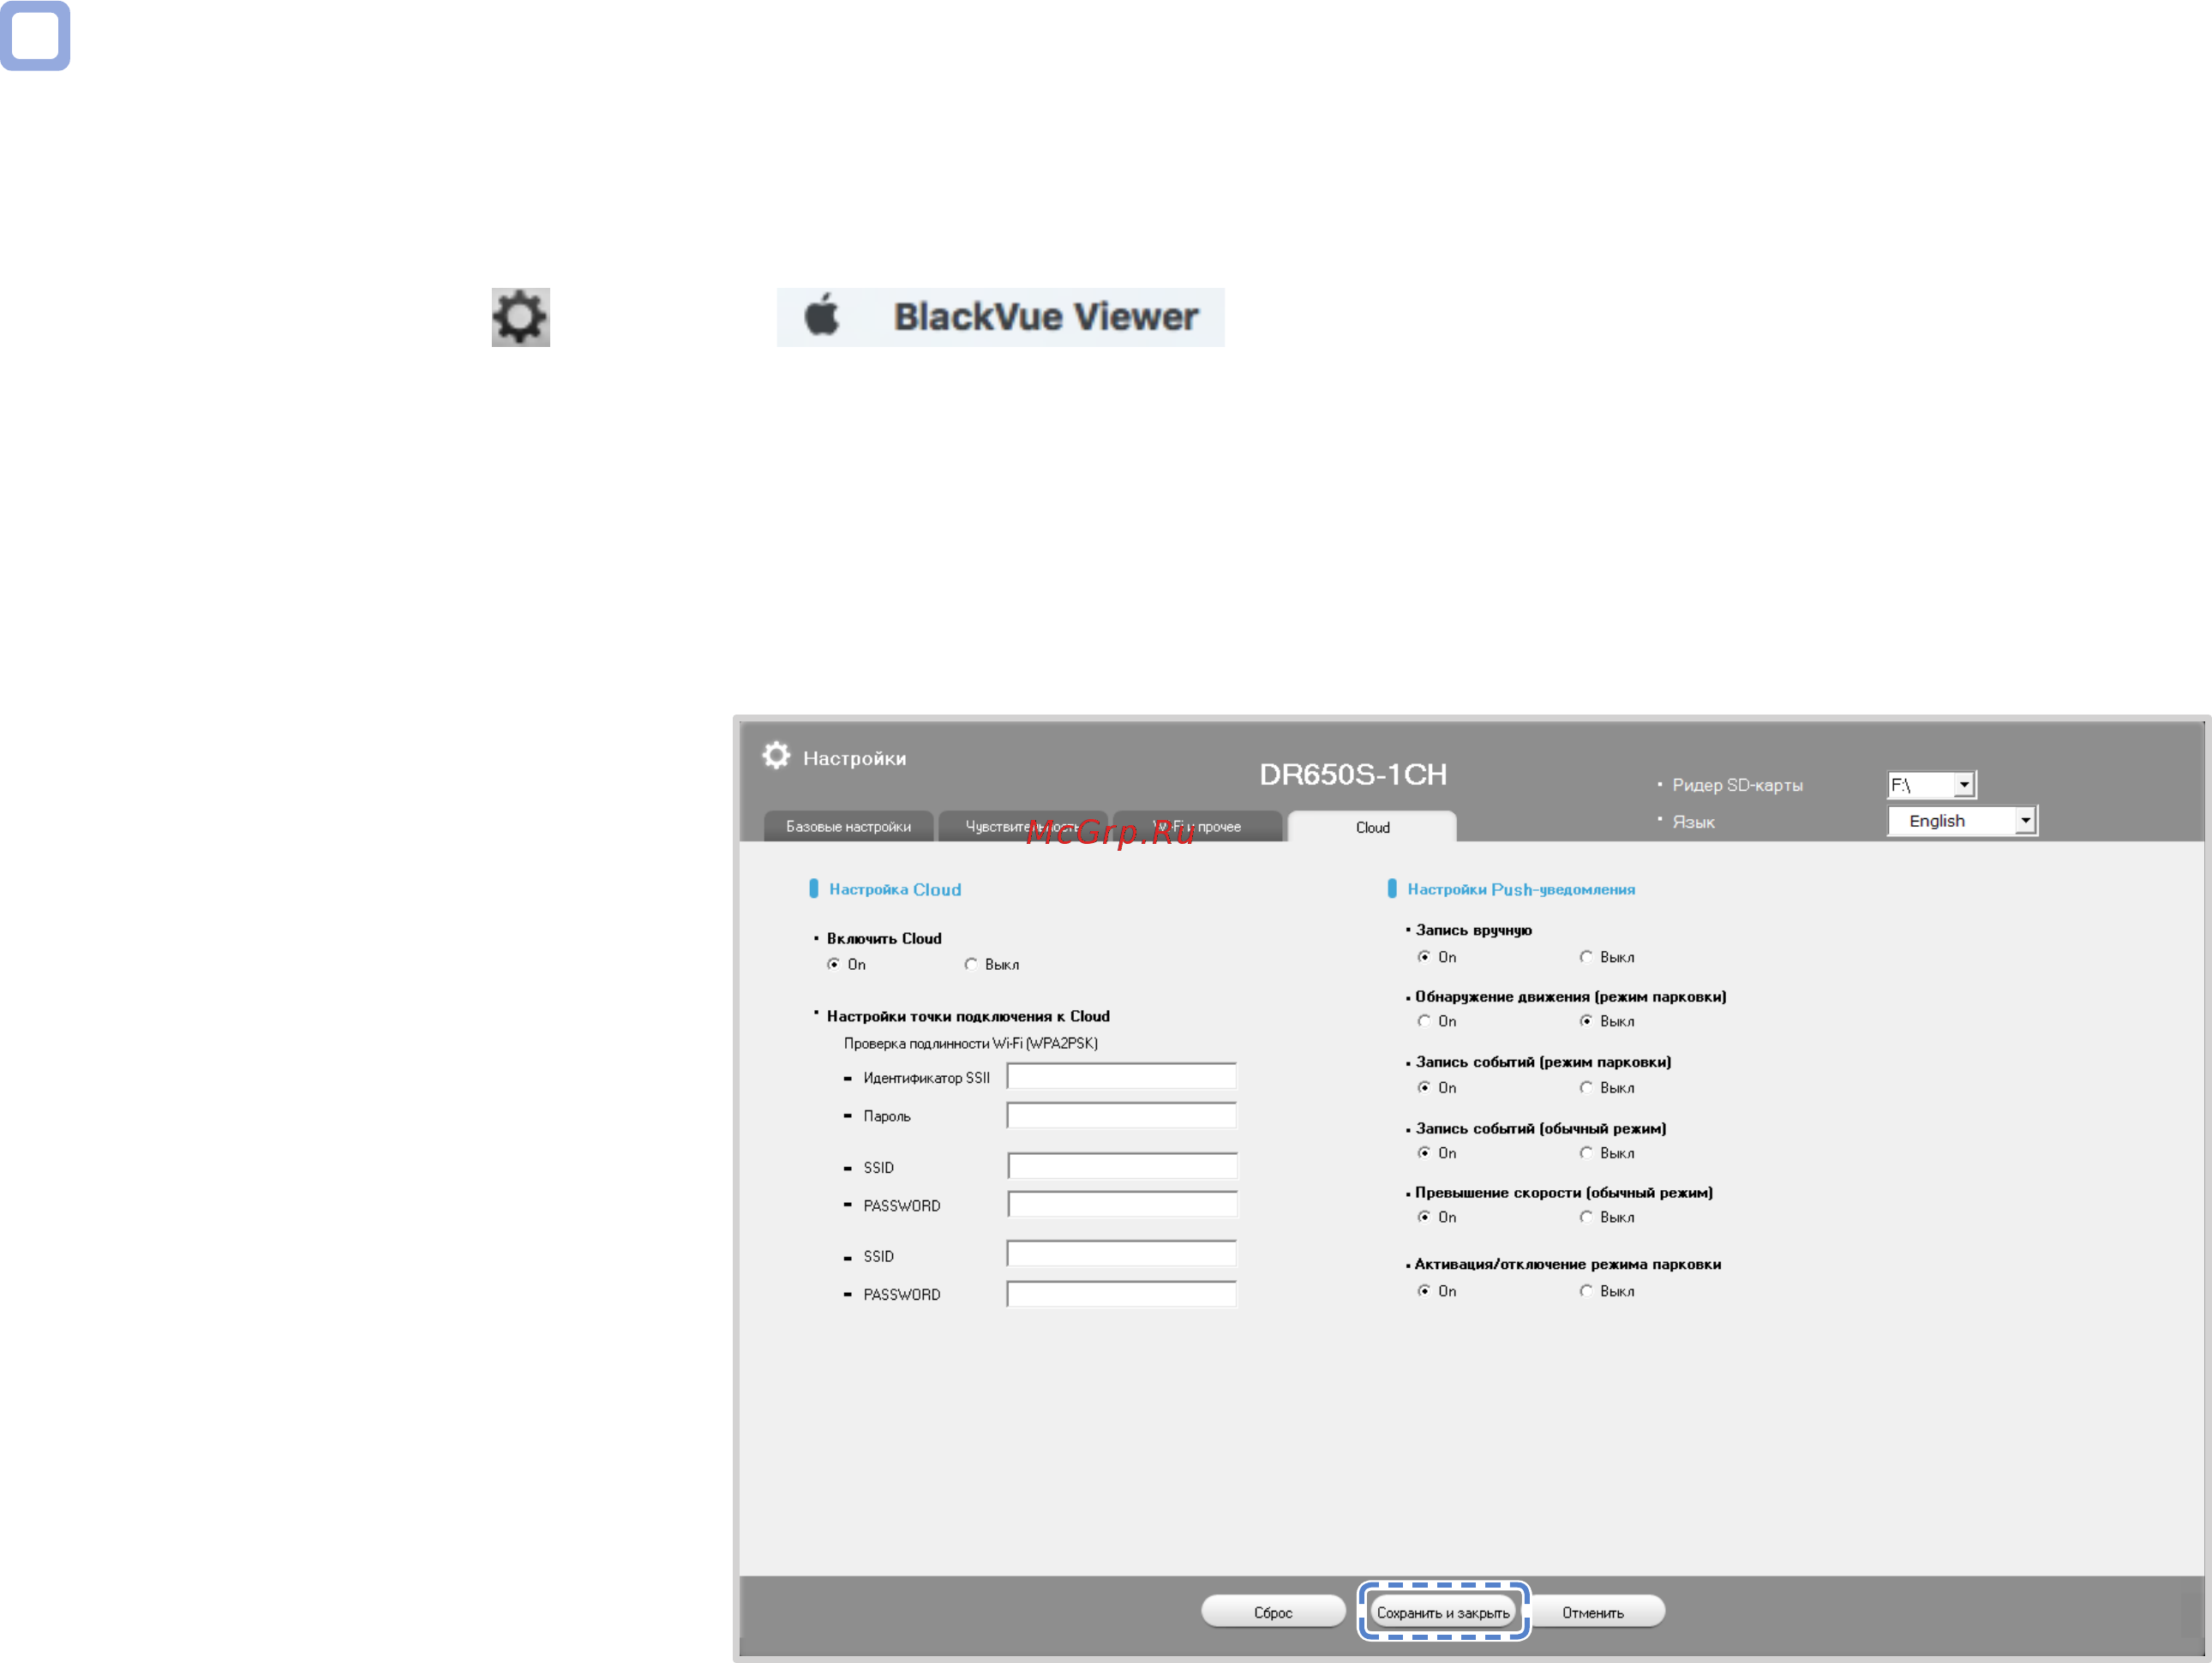Select Выкл for Обнаружение движения (режим парковки)

[x=1586, y=1021]
